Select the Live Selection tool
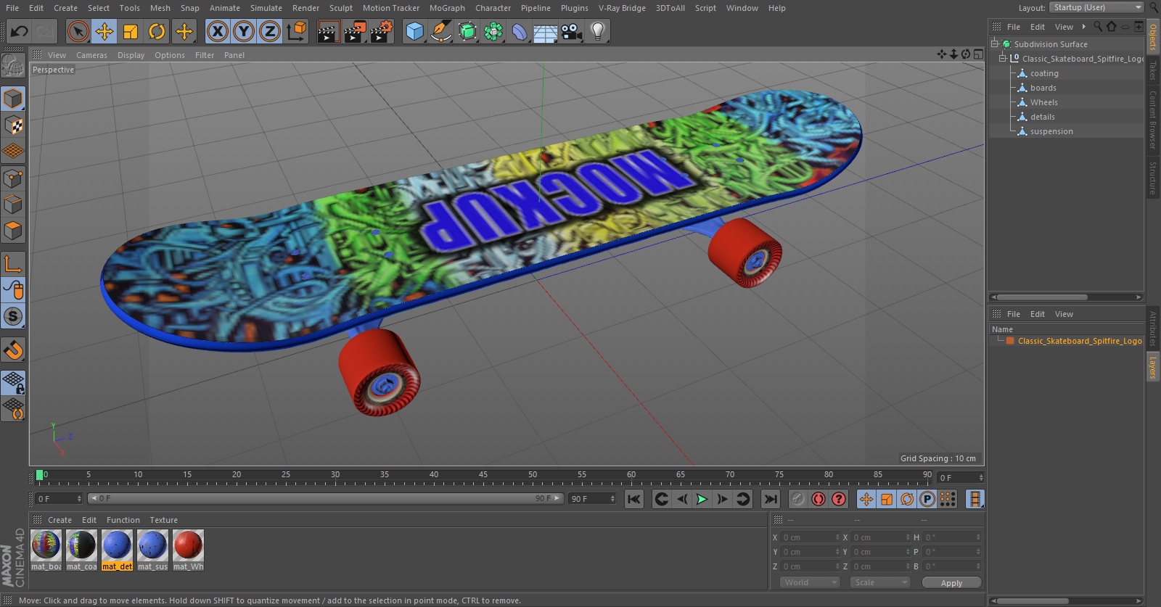 78,31
